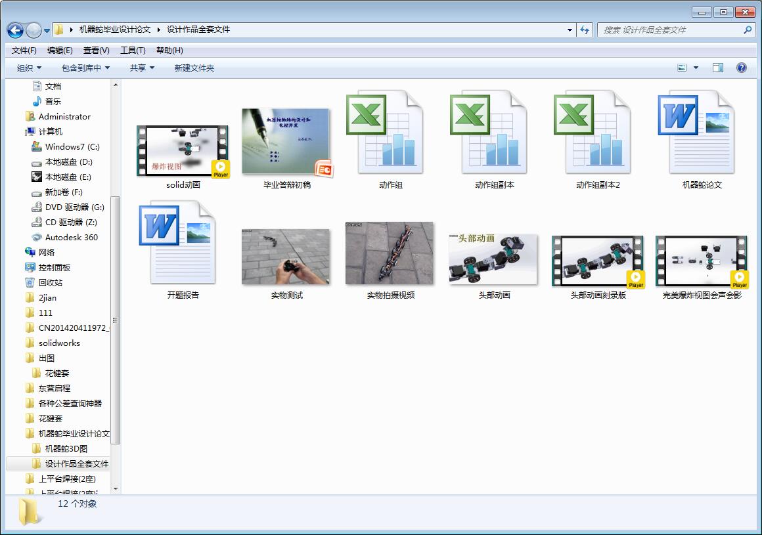Open 本地磁盘 (E:) drive
This screenshot has height=535, width=762.
tap(68, 177)
